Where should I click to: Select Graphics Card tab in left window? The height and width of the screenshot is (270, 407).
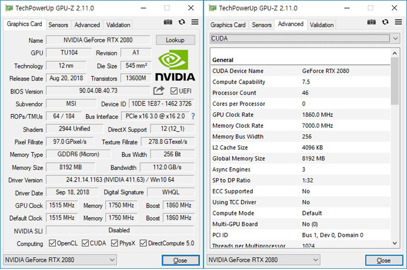[x=24, y=24]
